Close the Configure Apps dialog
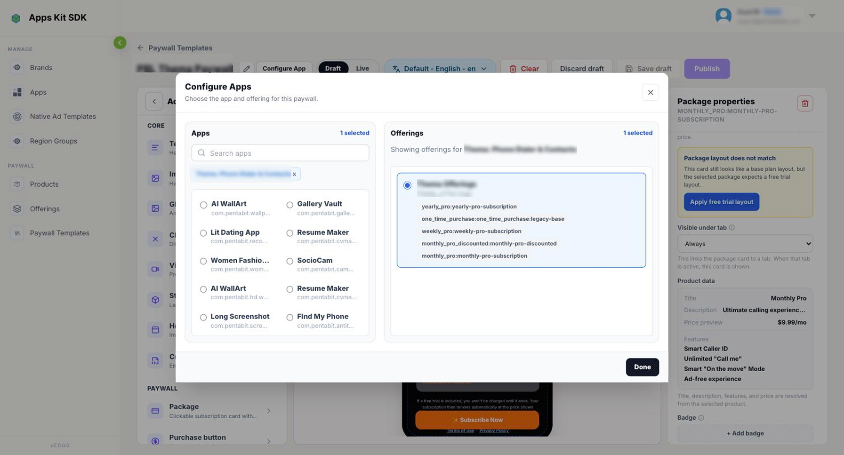Screen dimensions: 844x455 [650, 92]
